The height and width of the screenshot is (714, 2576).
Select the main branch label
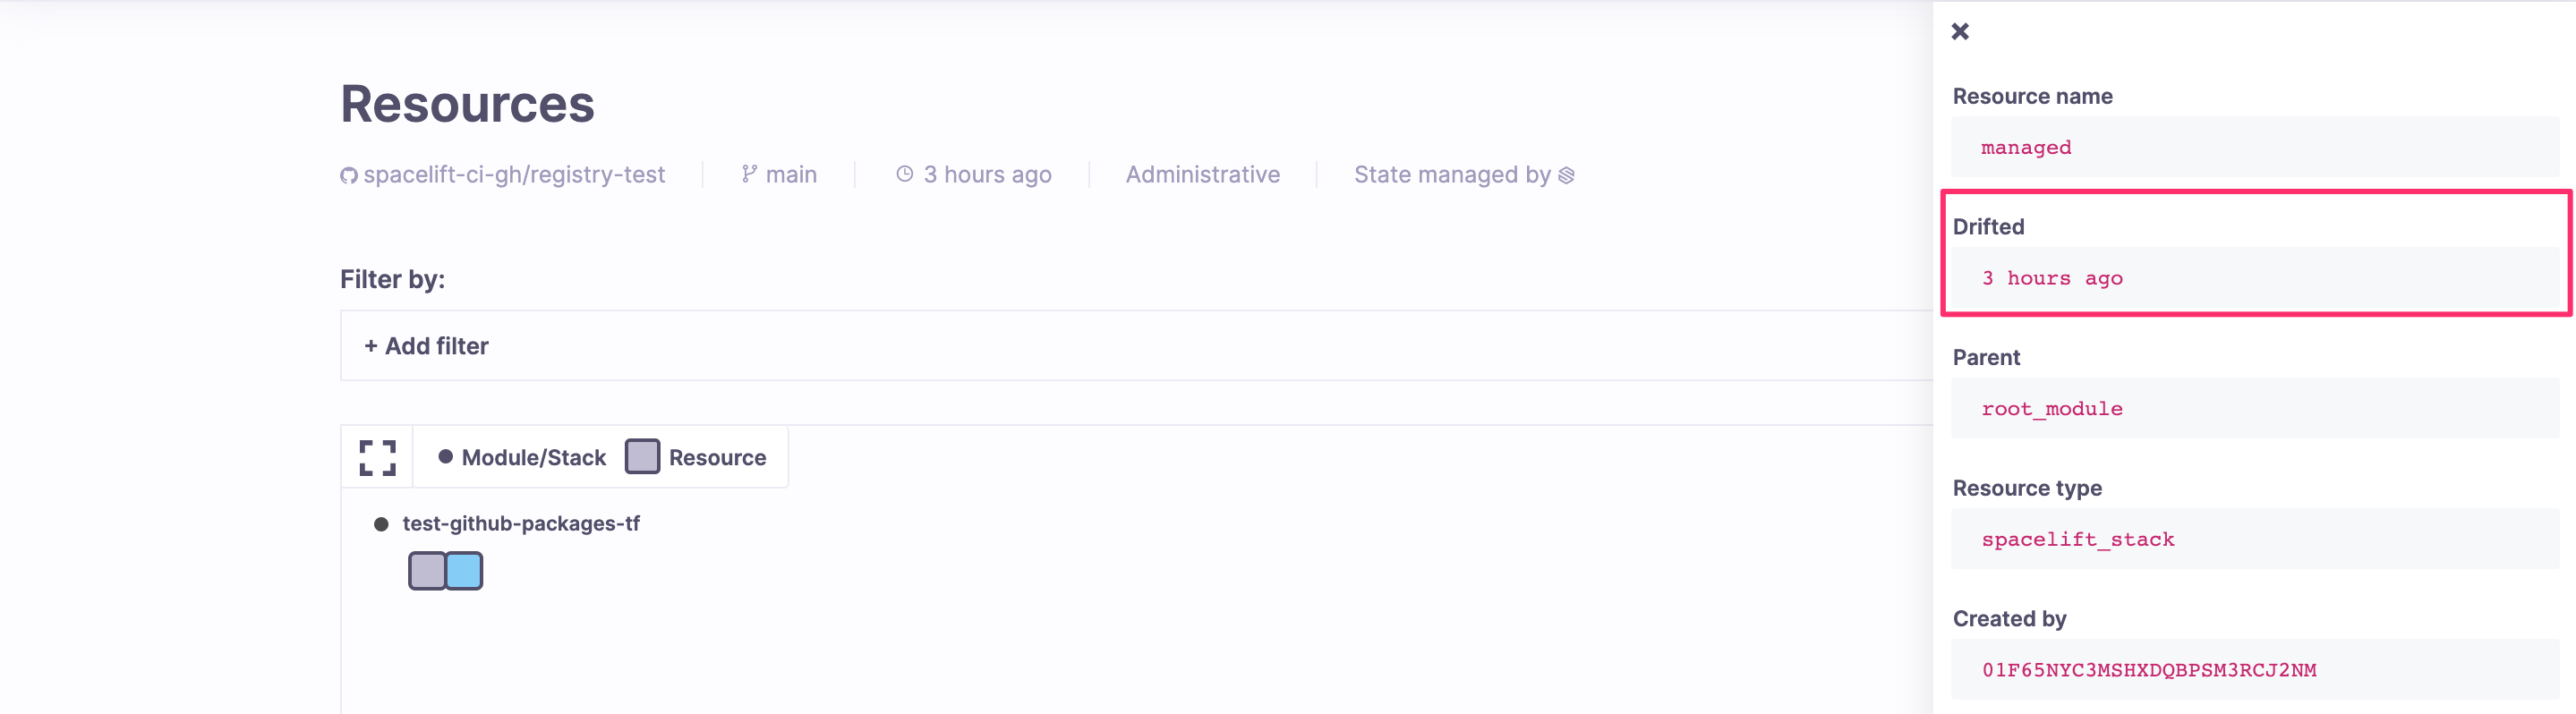(790, 173)
